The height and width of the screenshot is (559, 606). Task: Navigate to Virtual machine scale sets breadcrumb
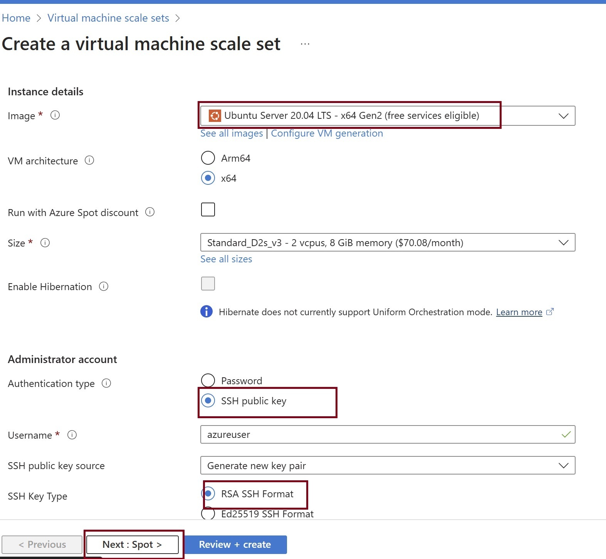pos(108,18)
